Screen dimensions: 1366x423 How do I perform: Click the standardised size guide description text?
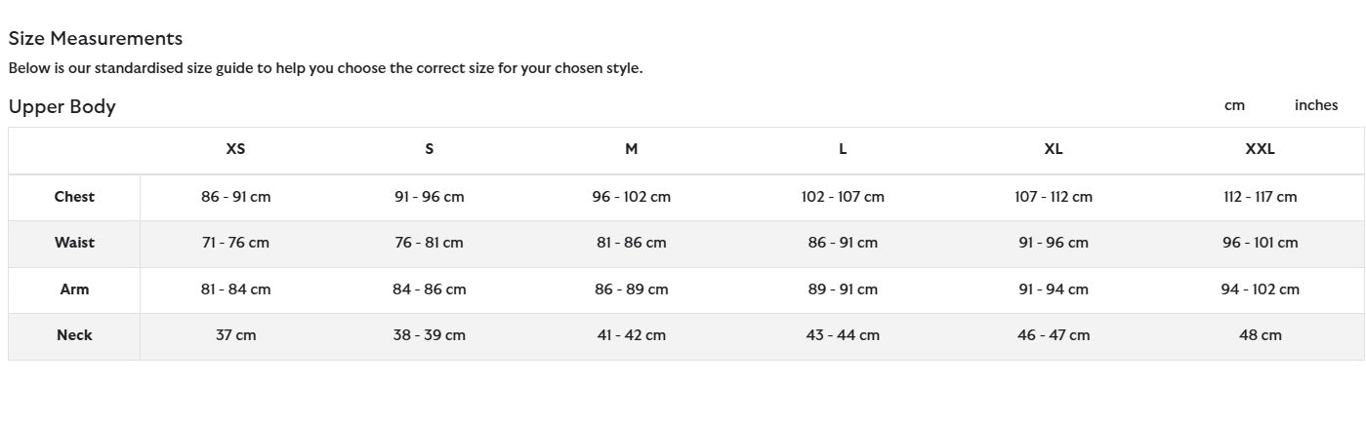(325, 68)
